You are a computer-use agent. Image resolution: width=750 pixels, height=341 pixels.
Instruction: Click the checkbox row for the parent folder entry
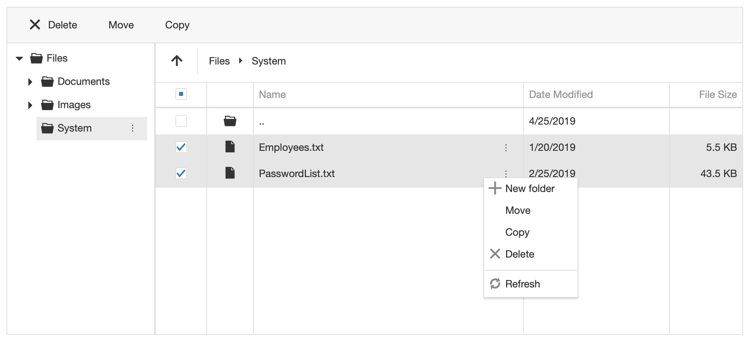click(x=181, y=121)
